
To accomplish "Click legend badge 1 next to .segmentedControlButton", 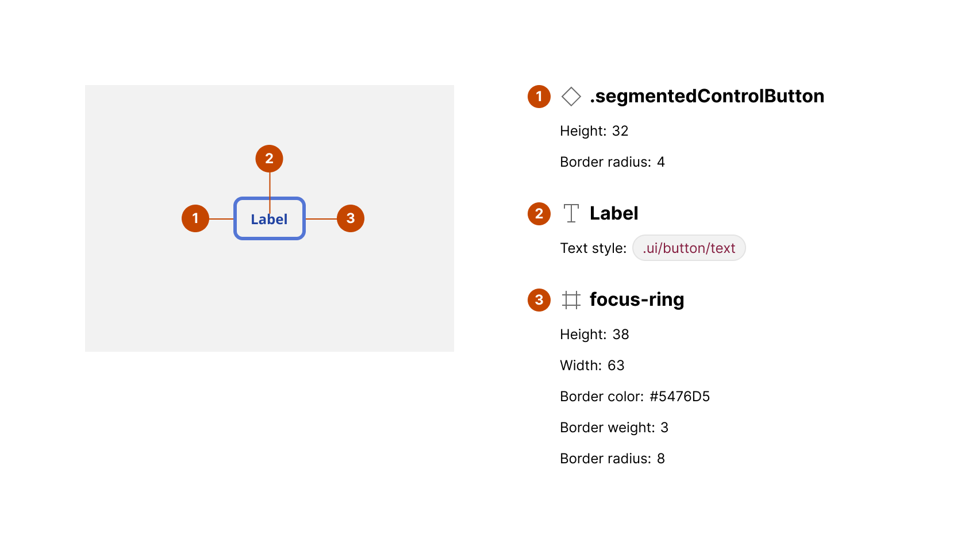I will coord(539,97).
